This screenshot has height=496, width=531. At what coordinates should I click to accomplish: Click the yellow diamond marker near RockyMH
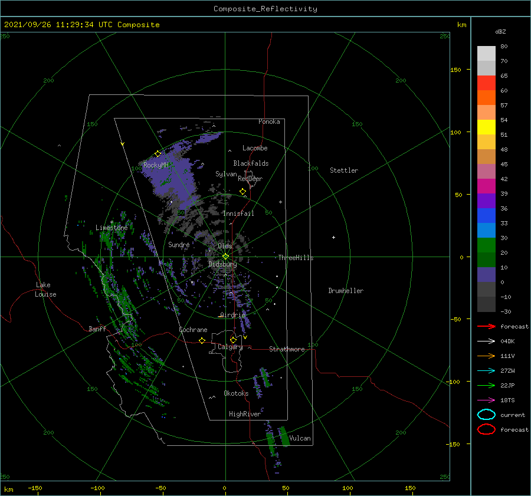tap(158, 154)
